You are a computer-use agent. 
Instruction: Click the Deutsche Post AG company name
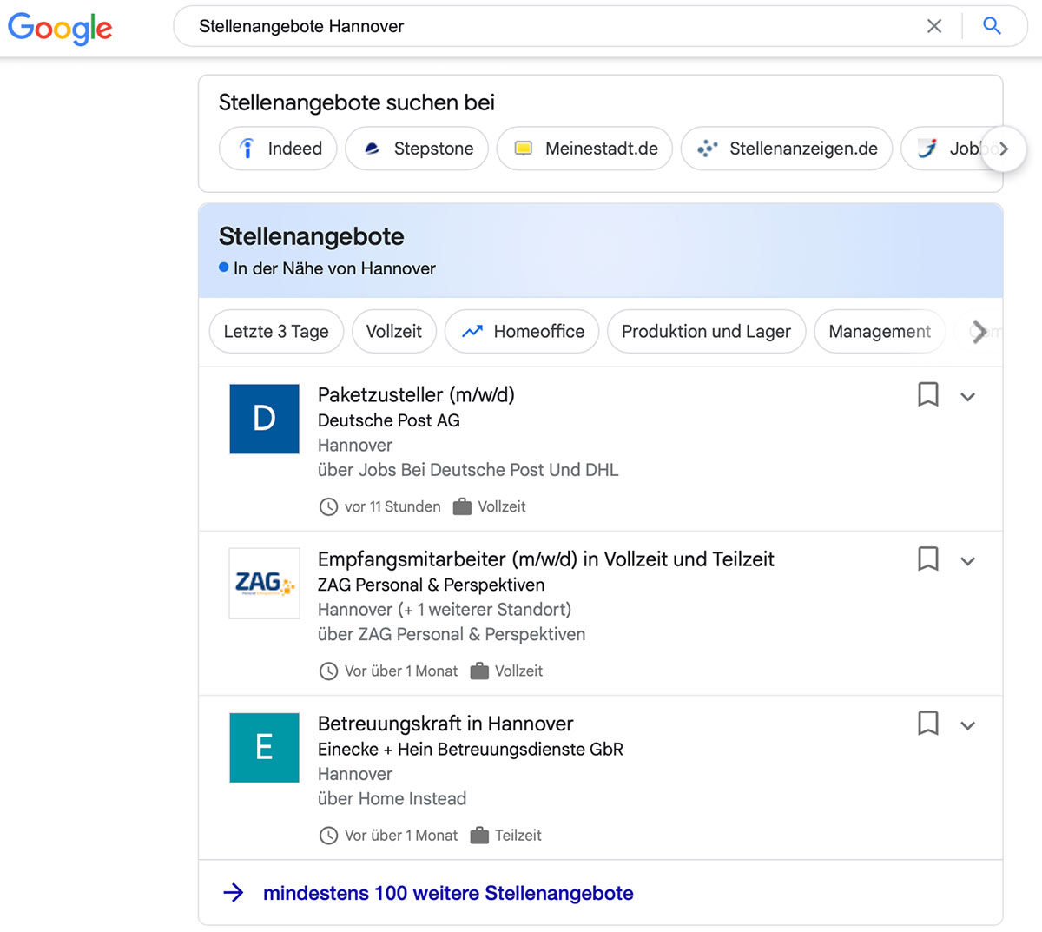389,420
